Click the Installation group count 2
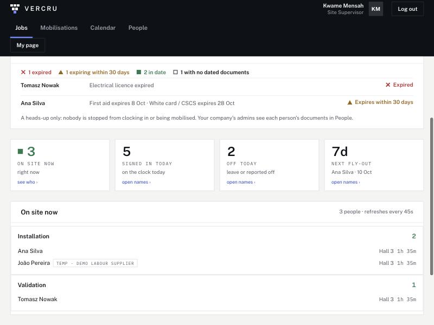 pos(414,236)
